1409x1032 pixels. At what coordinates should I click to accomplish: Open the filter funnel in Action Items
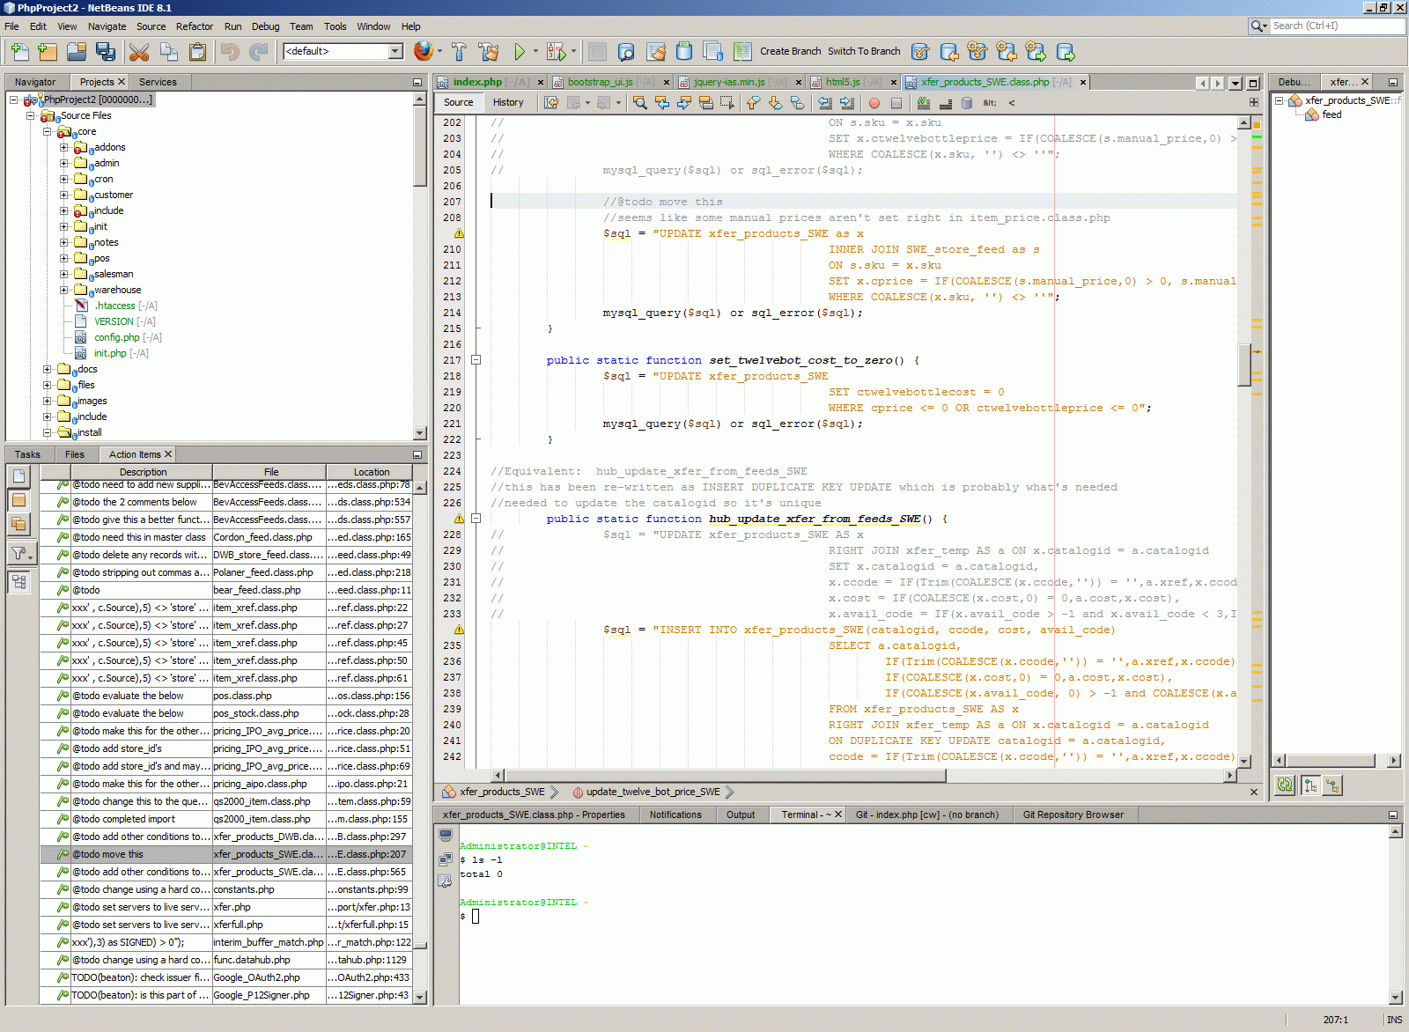tap(18, 553)
